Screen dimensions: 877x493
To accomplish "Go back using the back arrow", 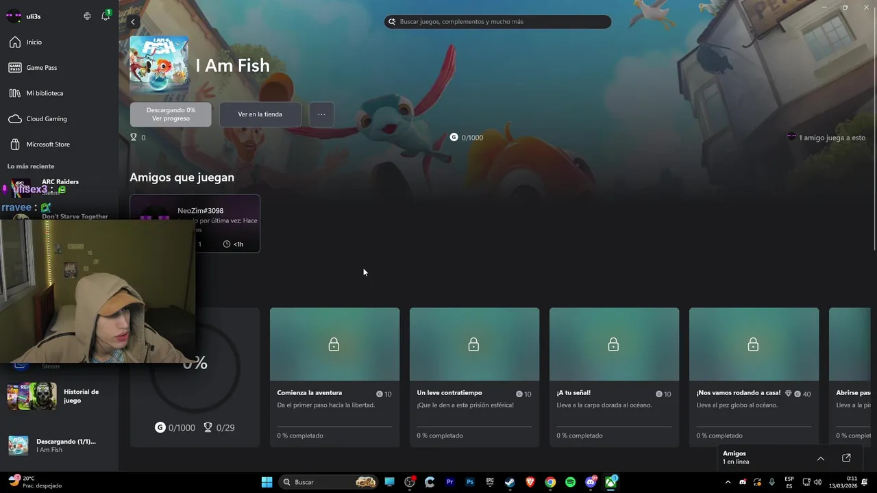I will 134,22.
